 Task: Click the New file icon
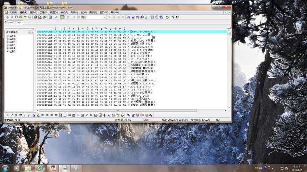point(16,17)
